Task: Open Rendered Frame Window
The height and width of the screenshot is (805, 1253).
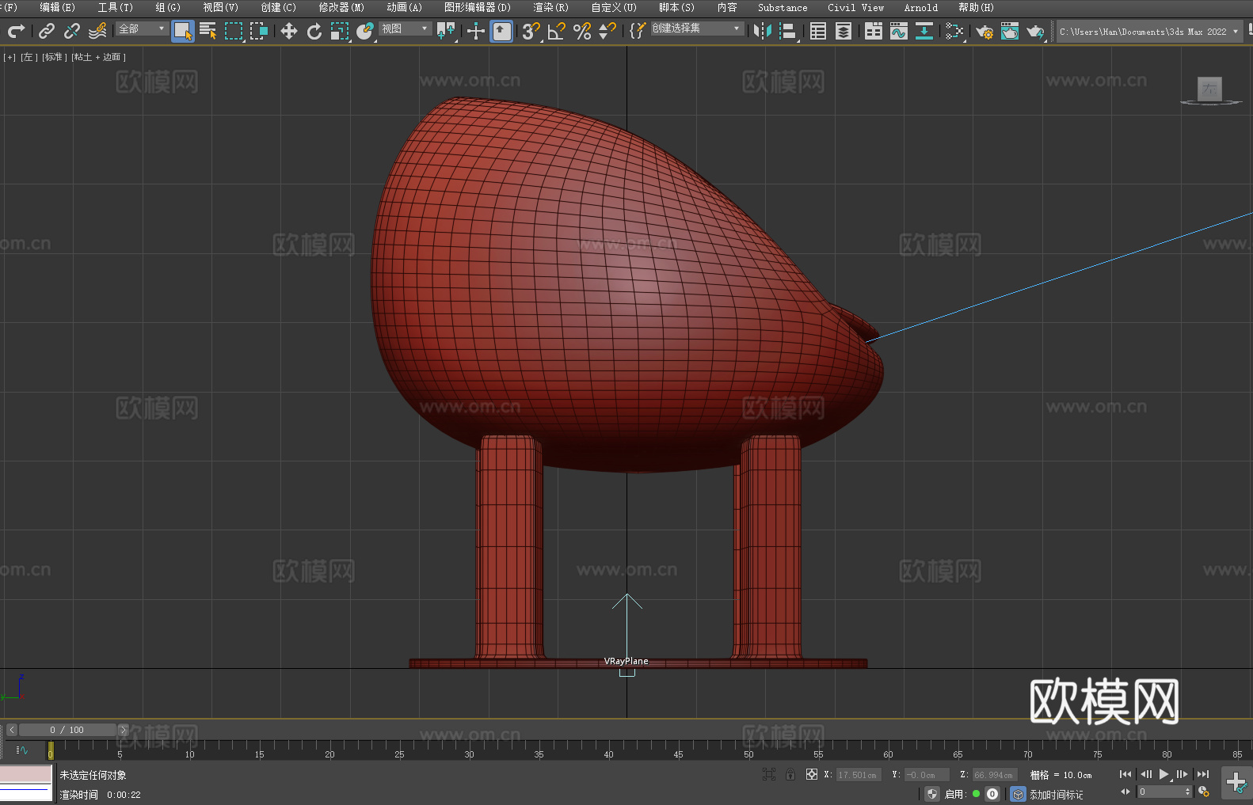Action: point(1010,31)
